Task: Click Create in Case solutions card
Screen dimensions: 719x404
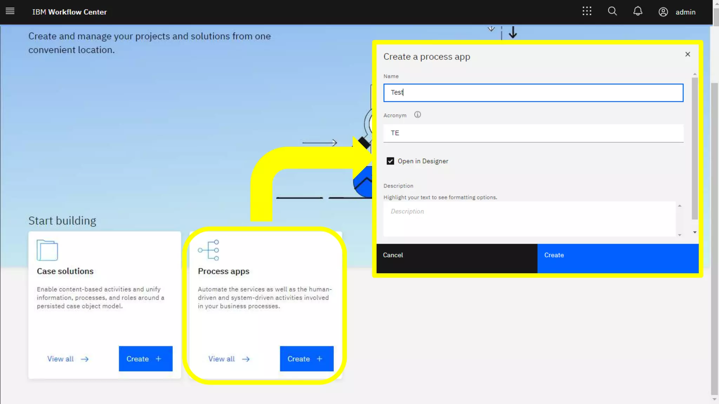Action: tap(145, 359)
